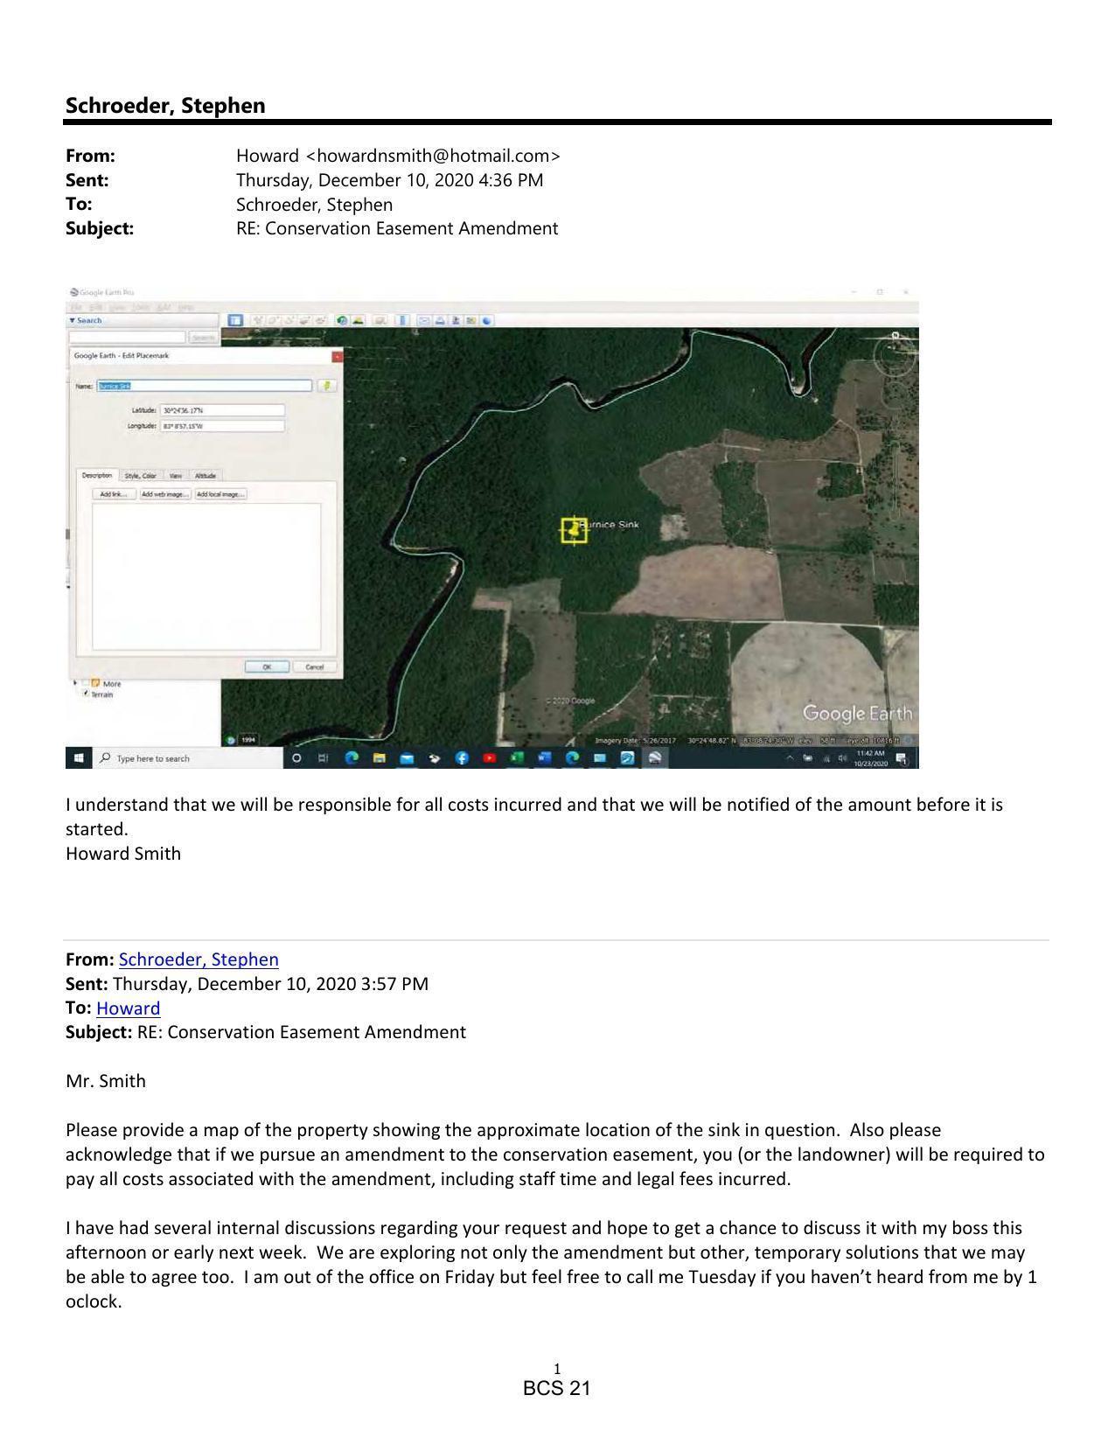Select the yellow Burnice Sink pushpin on map
The width and height of the screenshot is (1115, 1444).
pos(574,529)
